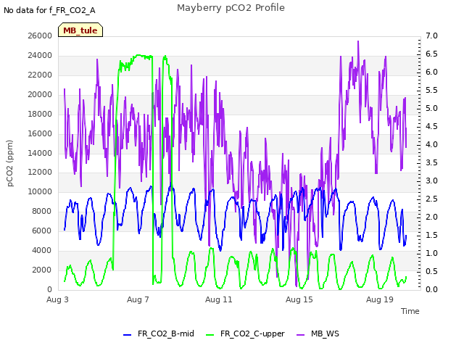This screenshot has width=464, height=348.
Task: Click the 3.0 right axis value
Action: [x=431, y=181]
